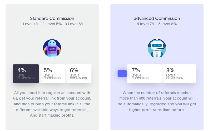The height and width of the screenshot is (131, 208).
Task: Switch to the Level 2 Commission tab
Action: (x=52, y=74)
